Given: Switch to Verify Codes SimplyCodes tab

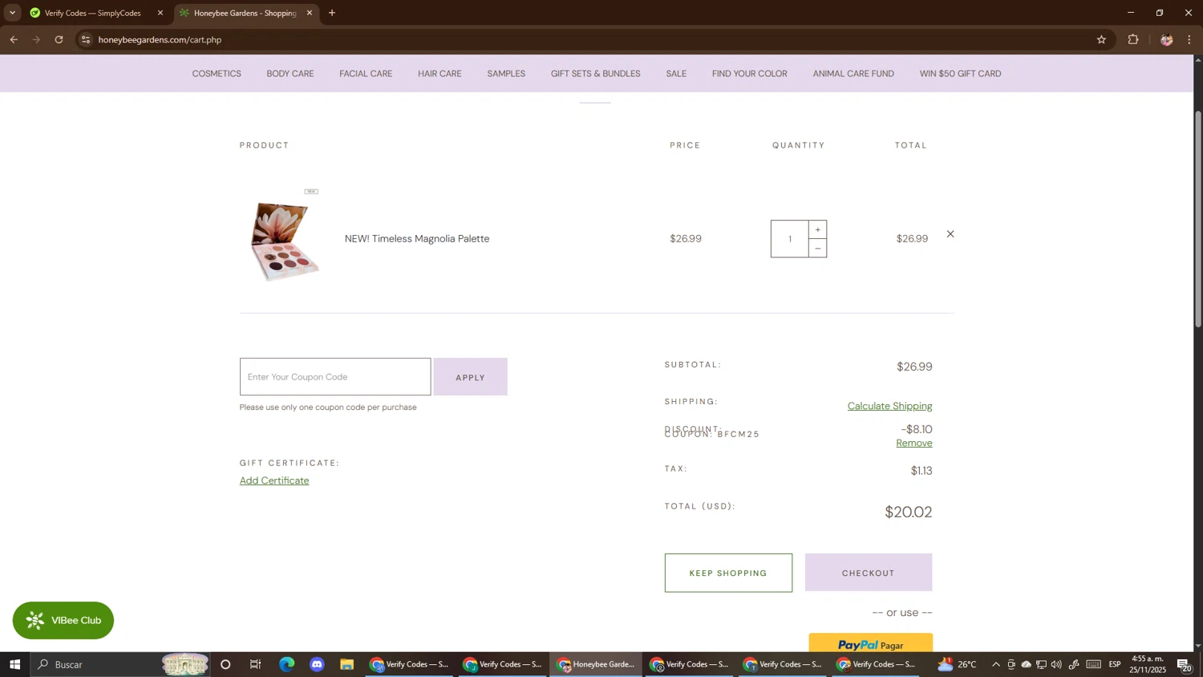Looking at the screenshot, I should tap(92, 13).
